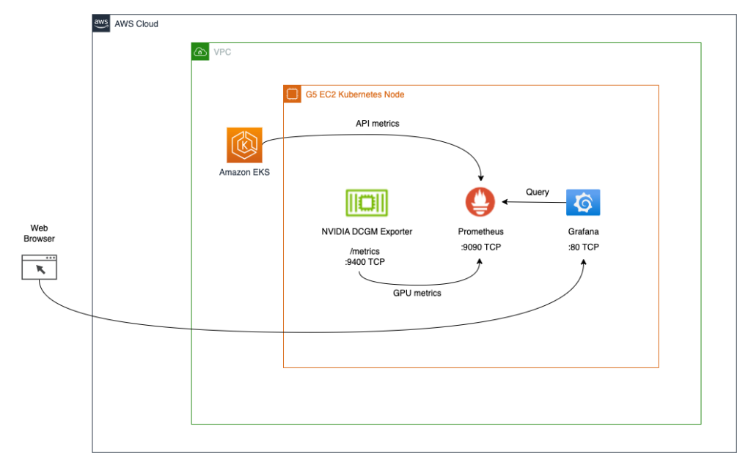The width and height of the screenshot is (751, 467).
Task: Select the Query label near Grafana
Action: pyautogui.click(x=536, y=192)
